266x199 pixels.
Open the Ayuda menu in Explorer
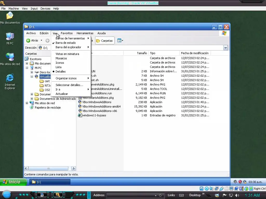tap(102, 33)
